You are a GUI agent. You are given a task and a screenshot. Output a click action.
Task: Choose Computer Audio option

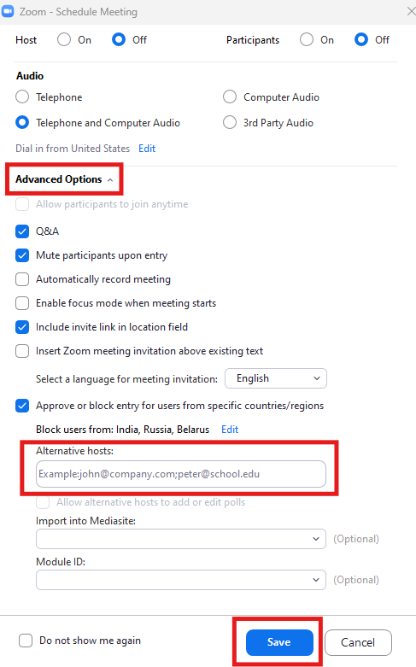(230, 97)
